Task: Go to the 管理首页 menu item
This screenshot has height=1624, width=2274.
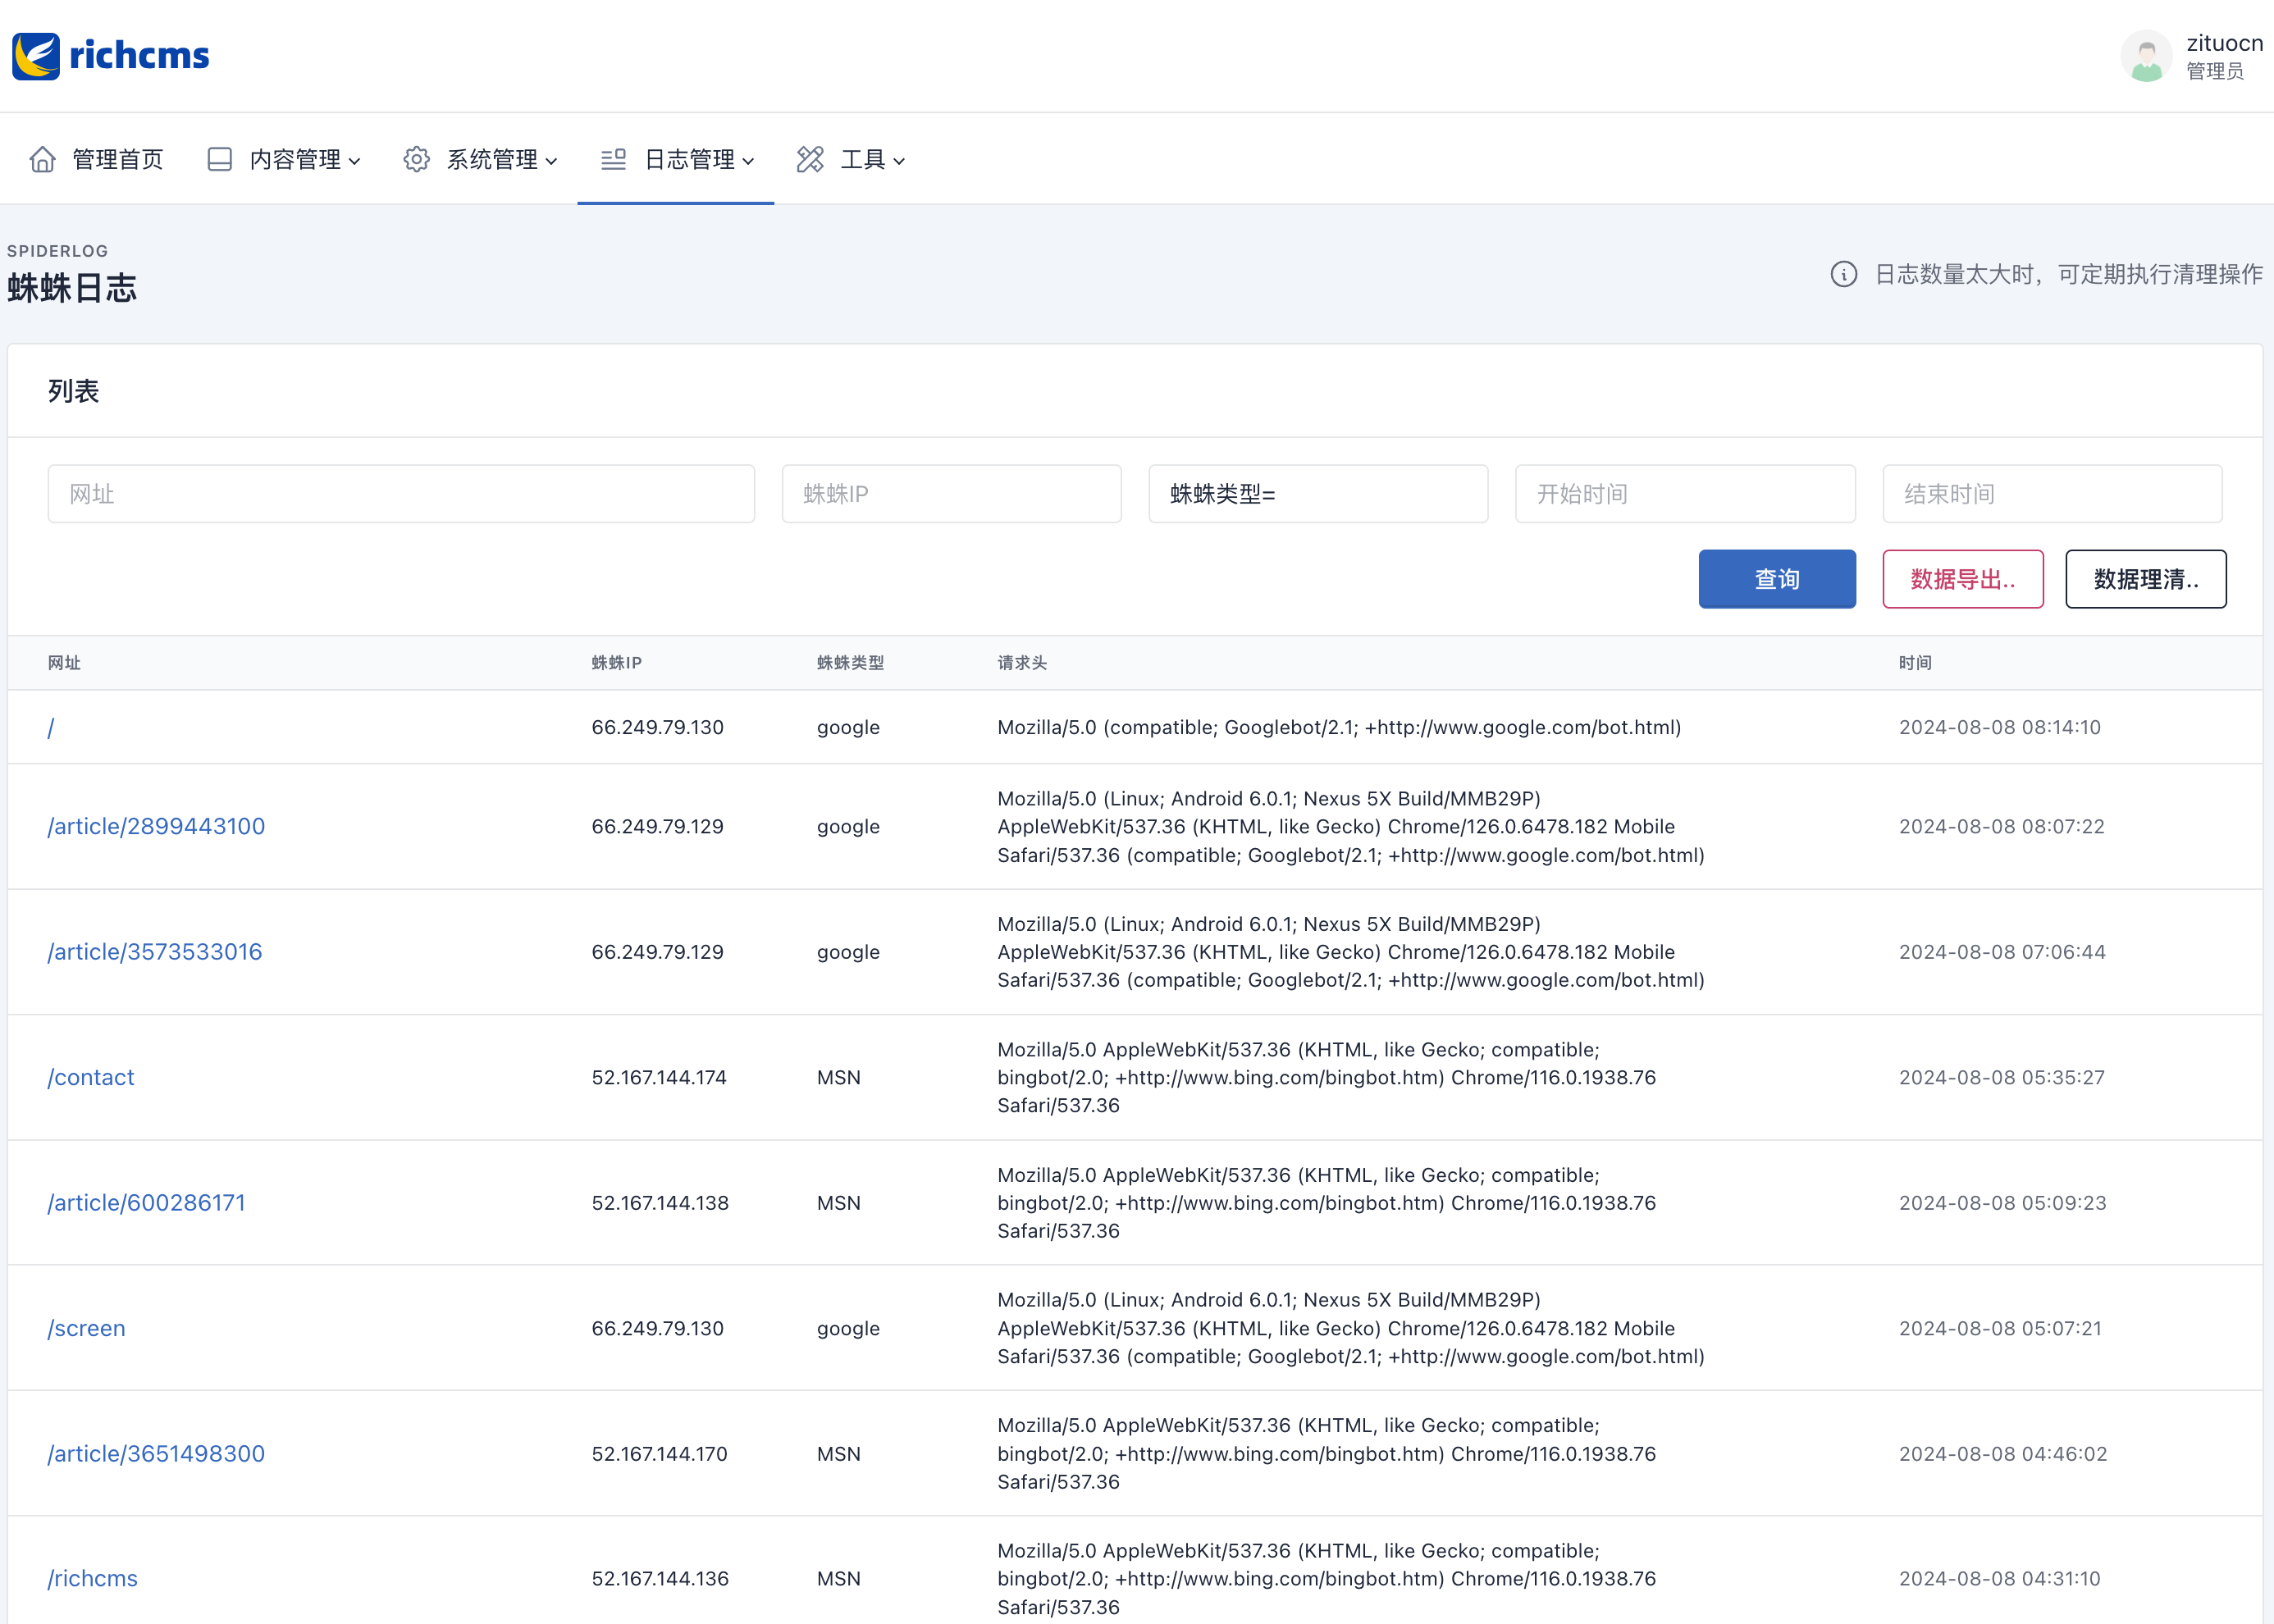Action: coord(117,159)
